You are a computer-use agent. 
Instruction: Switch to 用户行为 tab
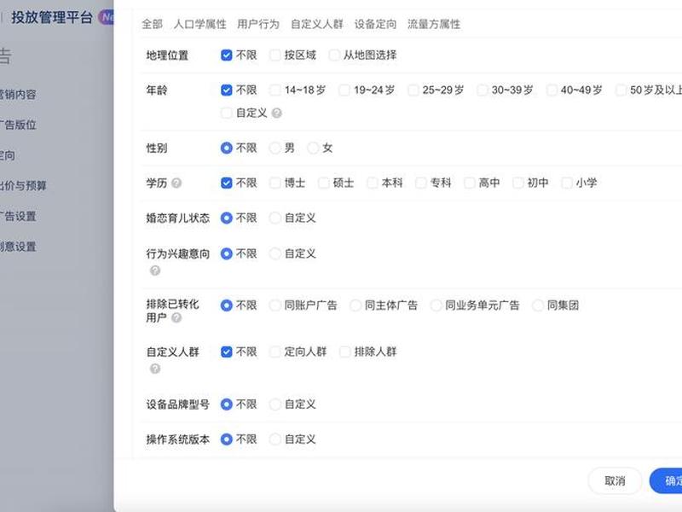258,24
